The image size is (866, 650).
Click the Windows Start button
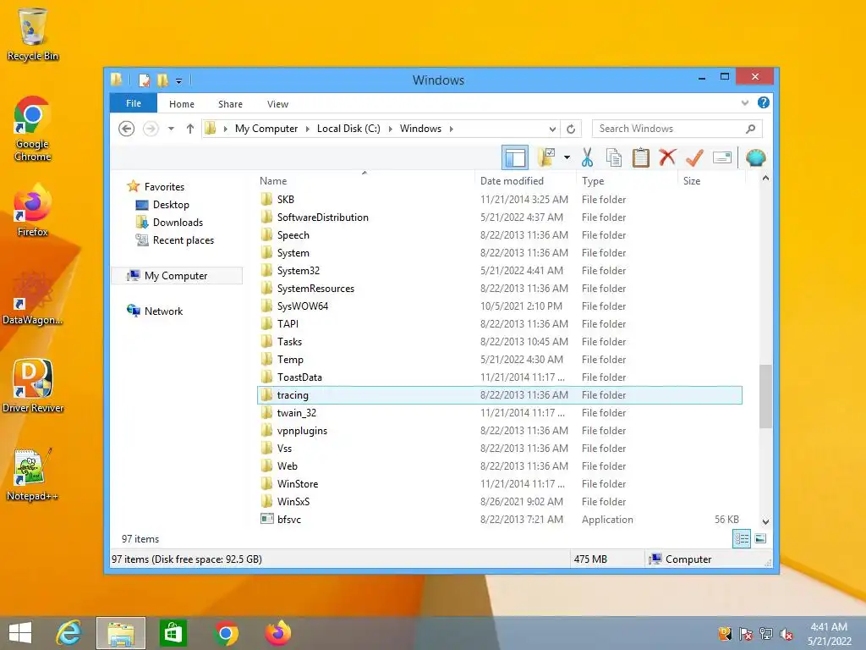[20, 633]
